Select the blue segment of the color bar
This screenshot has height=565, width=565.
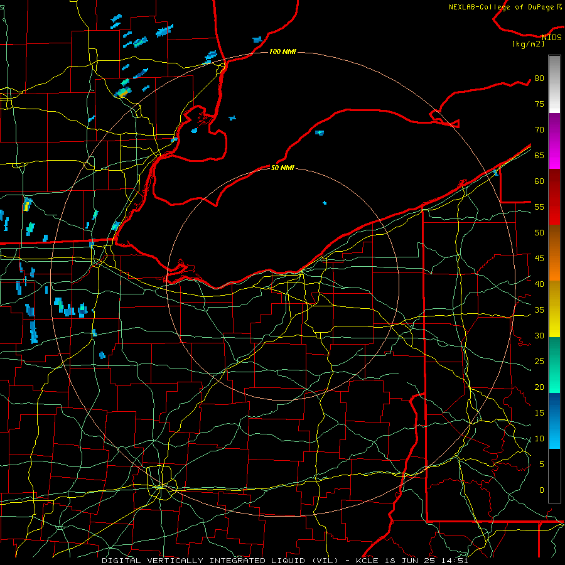554,421
